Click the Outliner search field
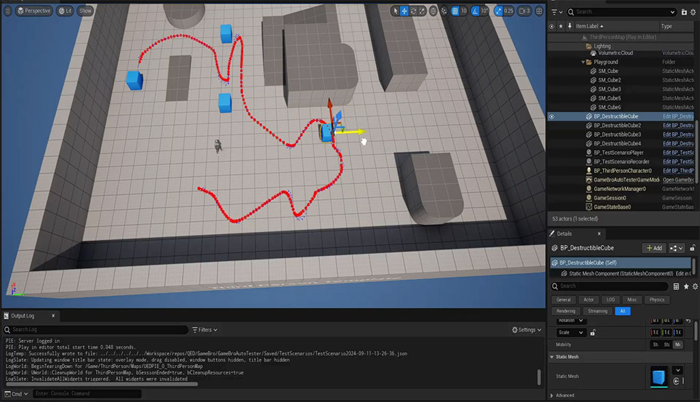Image resolution: width=700 pixels, height=402 pixels. (622, 12)
